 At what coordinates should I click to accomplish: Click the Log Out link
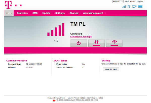coord(140,2)
